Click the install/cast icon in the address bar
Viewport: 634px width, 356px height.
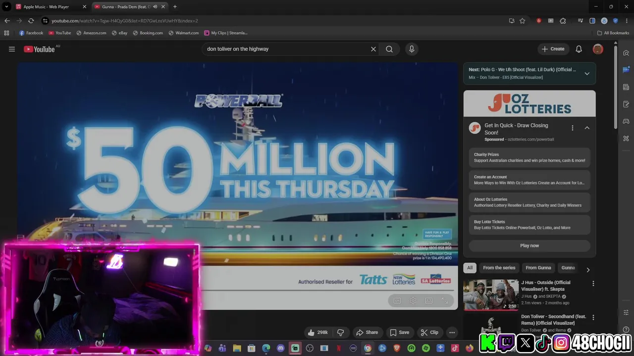pos(512,21)
